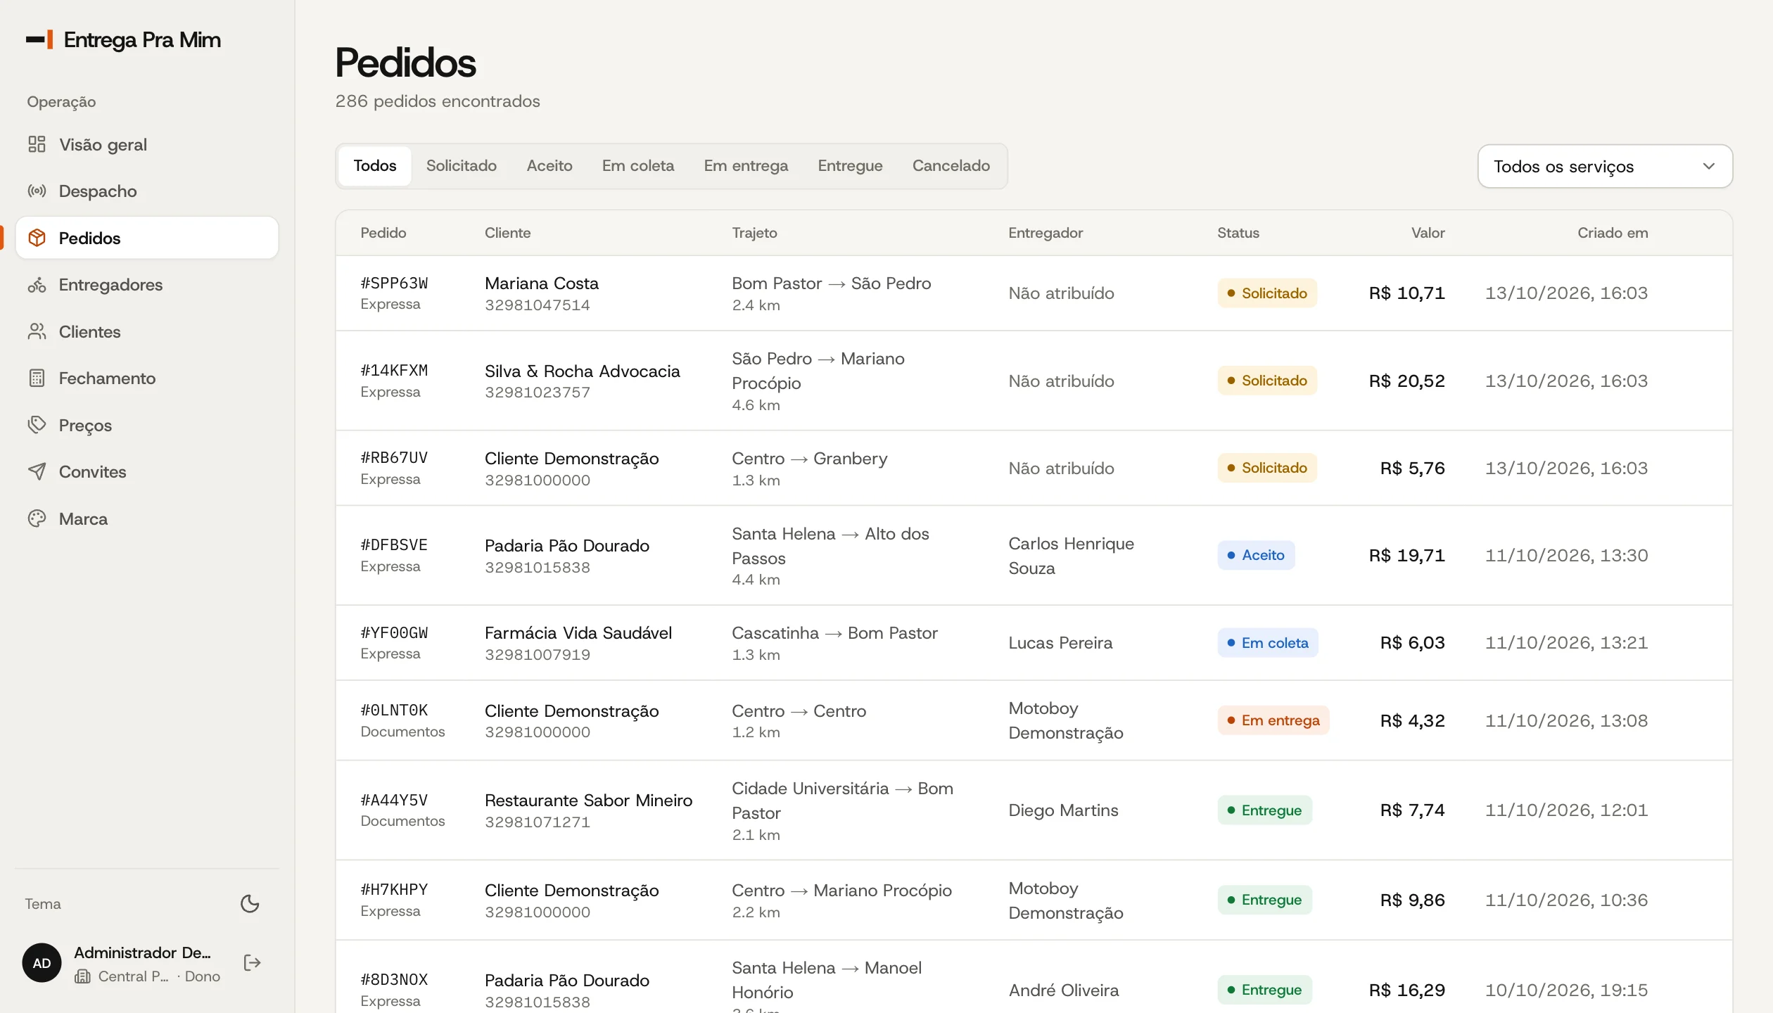Click the AD user avatar

[x=42, y=963]
